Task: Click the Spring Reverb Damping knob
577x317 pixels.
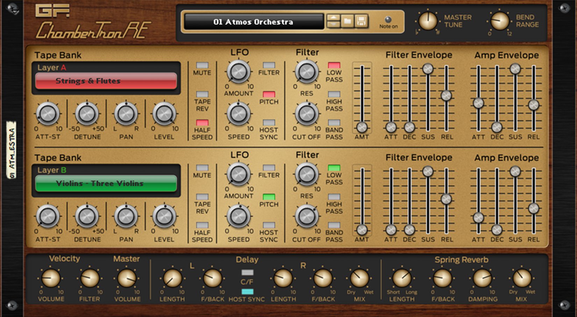Action: [x=483, y=279]
